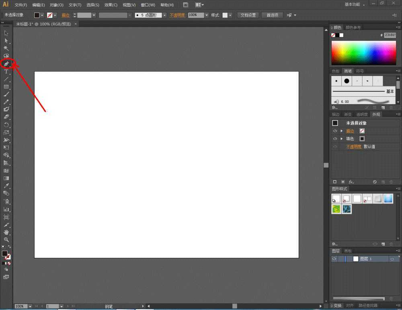Screen dimensions: 402x310
Task: Expand the 填色 row disclosure triangle
Action: [x=342, y=139]
